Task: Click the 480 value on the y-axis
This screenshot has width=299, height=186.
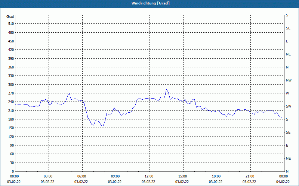Action: (x=11, y=33)
